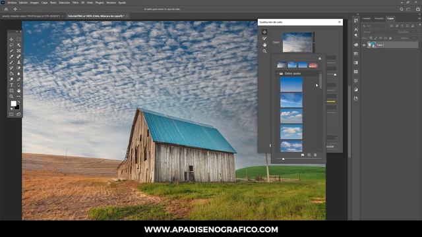This screenshot has width=422, height=237.
Task: Select the Move tool in the toolbar
Action: [x=11, y=39]
